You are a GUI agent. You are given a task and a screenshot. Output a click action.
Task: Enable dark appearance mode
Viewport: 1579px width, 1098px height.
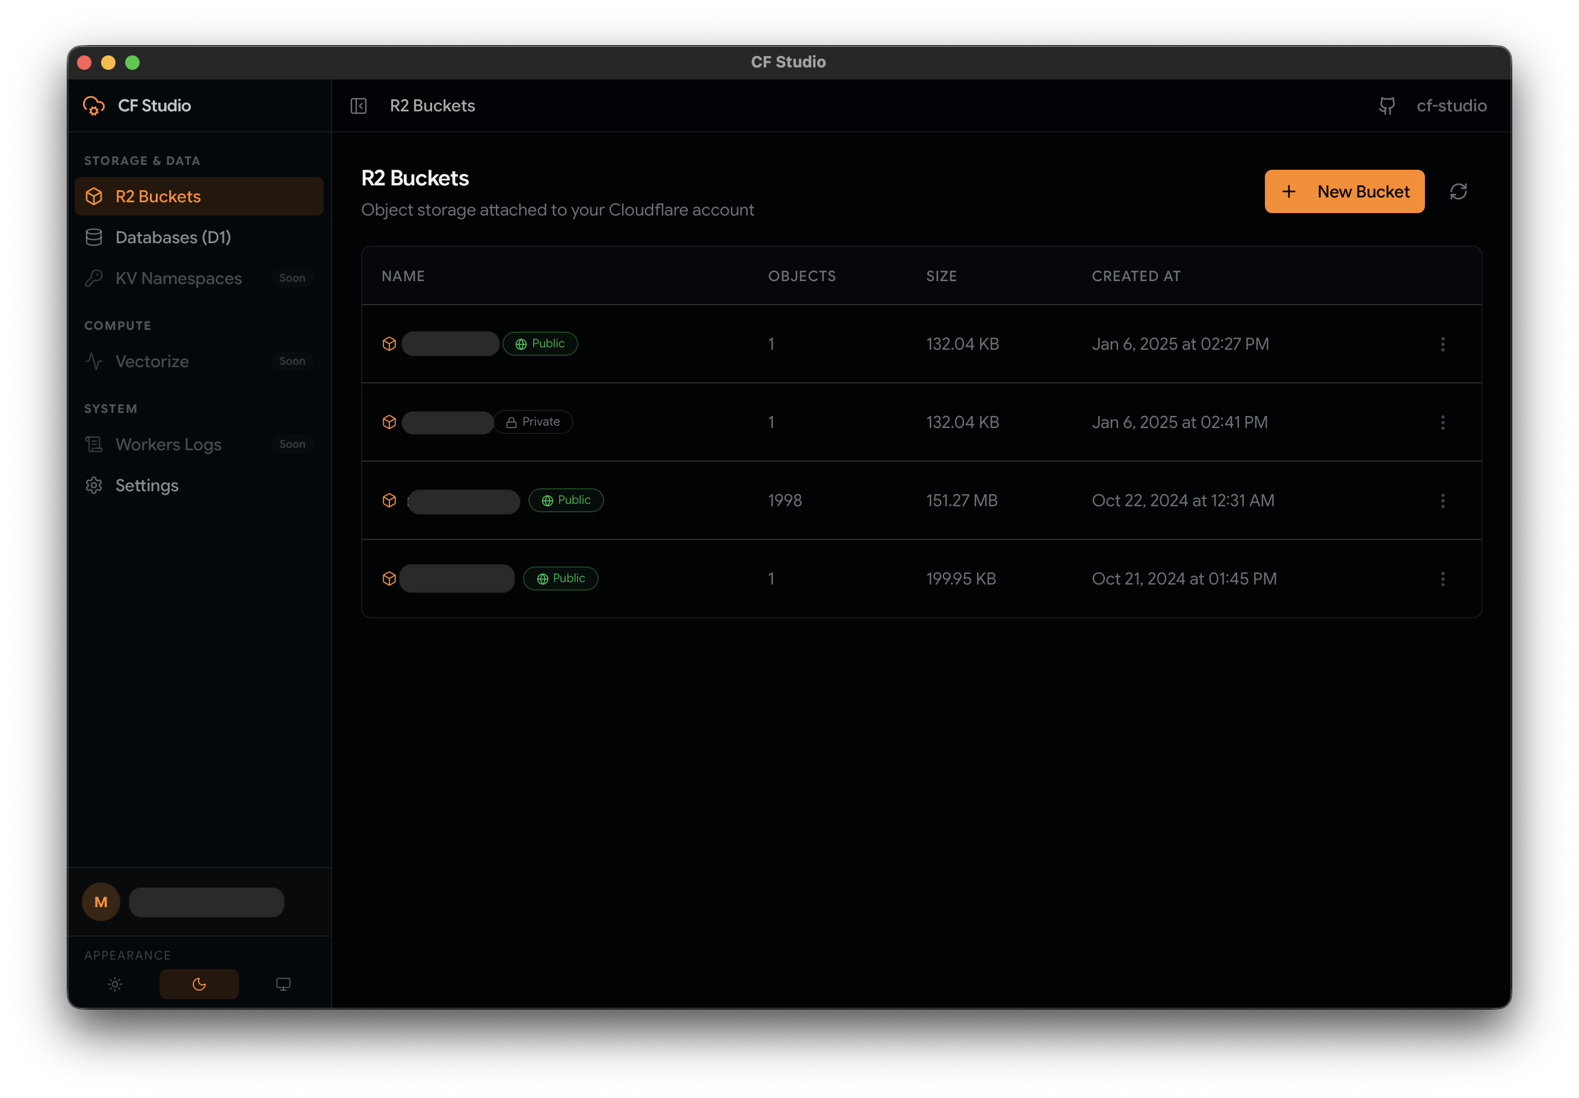pos(199,984)
